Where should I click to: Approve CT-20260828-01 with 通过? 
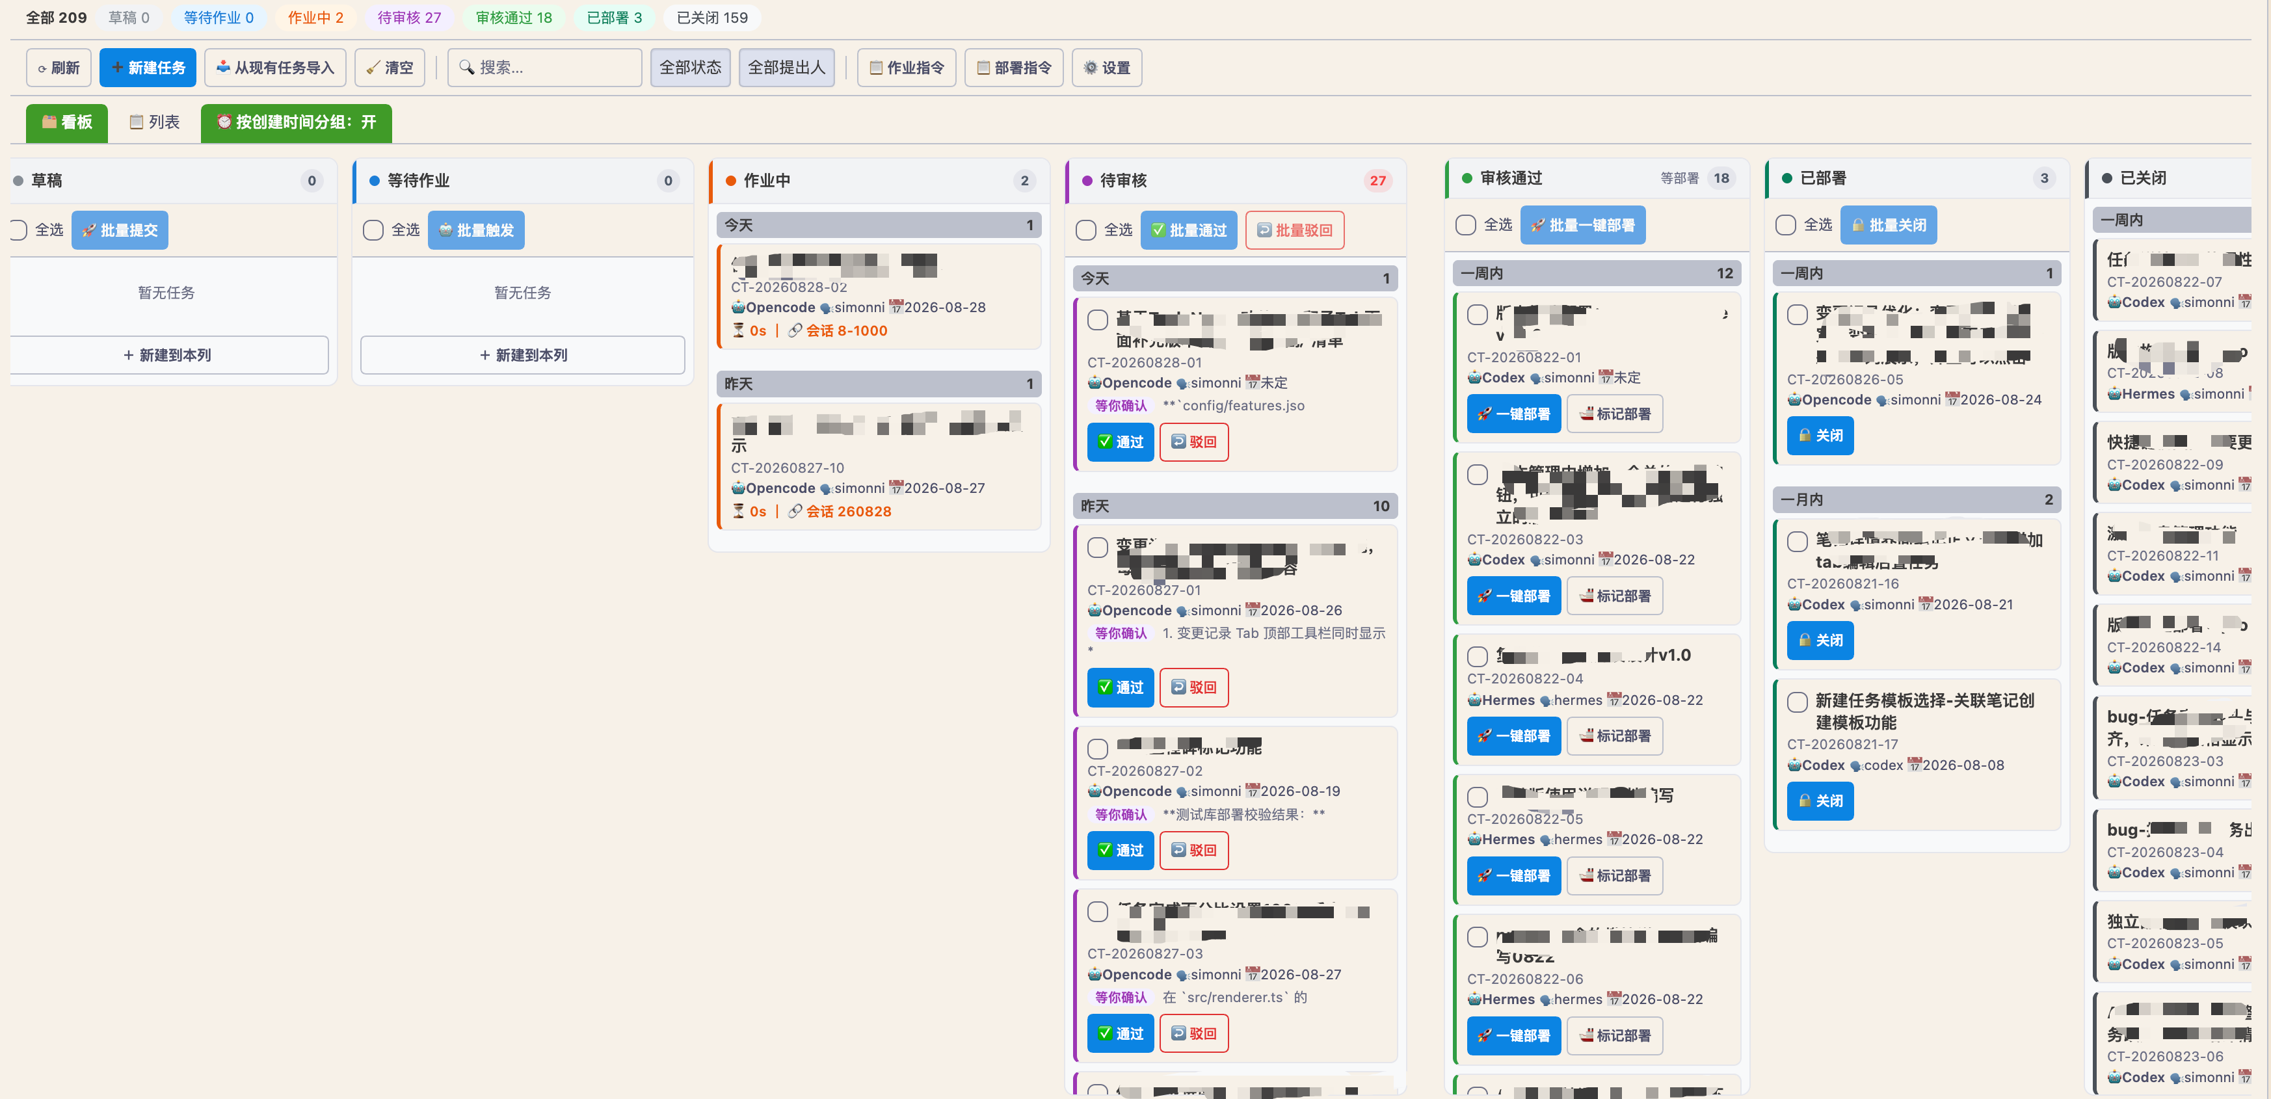point(1121,442)
